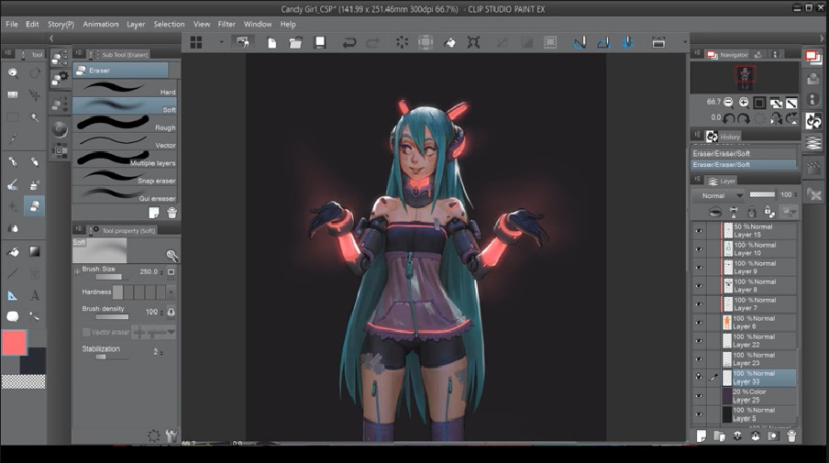Click the pink main color swatch
The height and width of the screenshot is (463, 829).
[15, 344]
